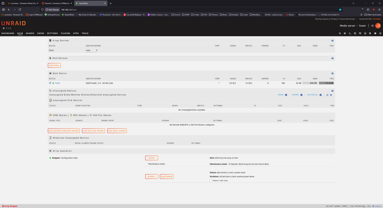Click the Flash green status dot
The height and width of the screenshot is (208, 383).
coord(53,83)
